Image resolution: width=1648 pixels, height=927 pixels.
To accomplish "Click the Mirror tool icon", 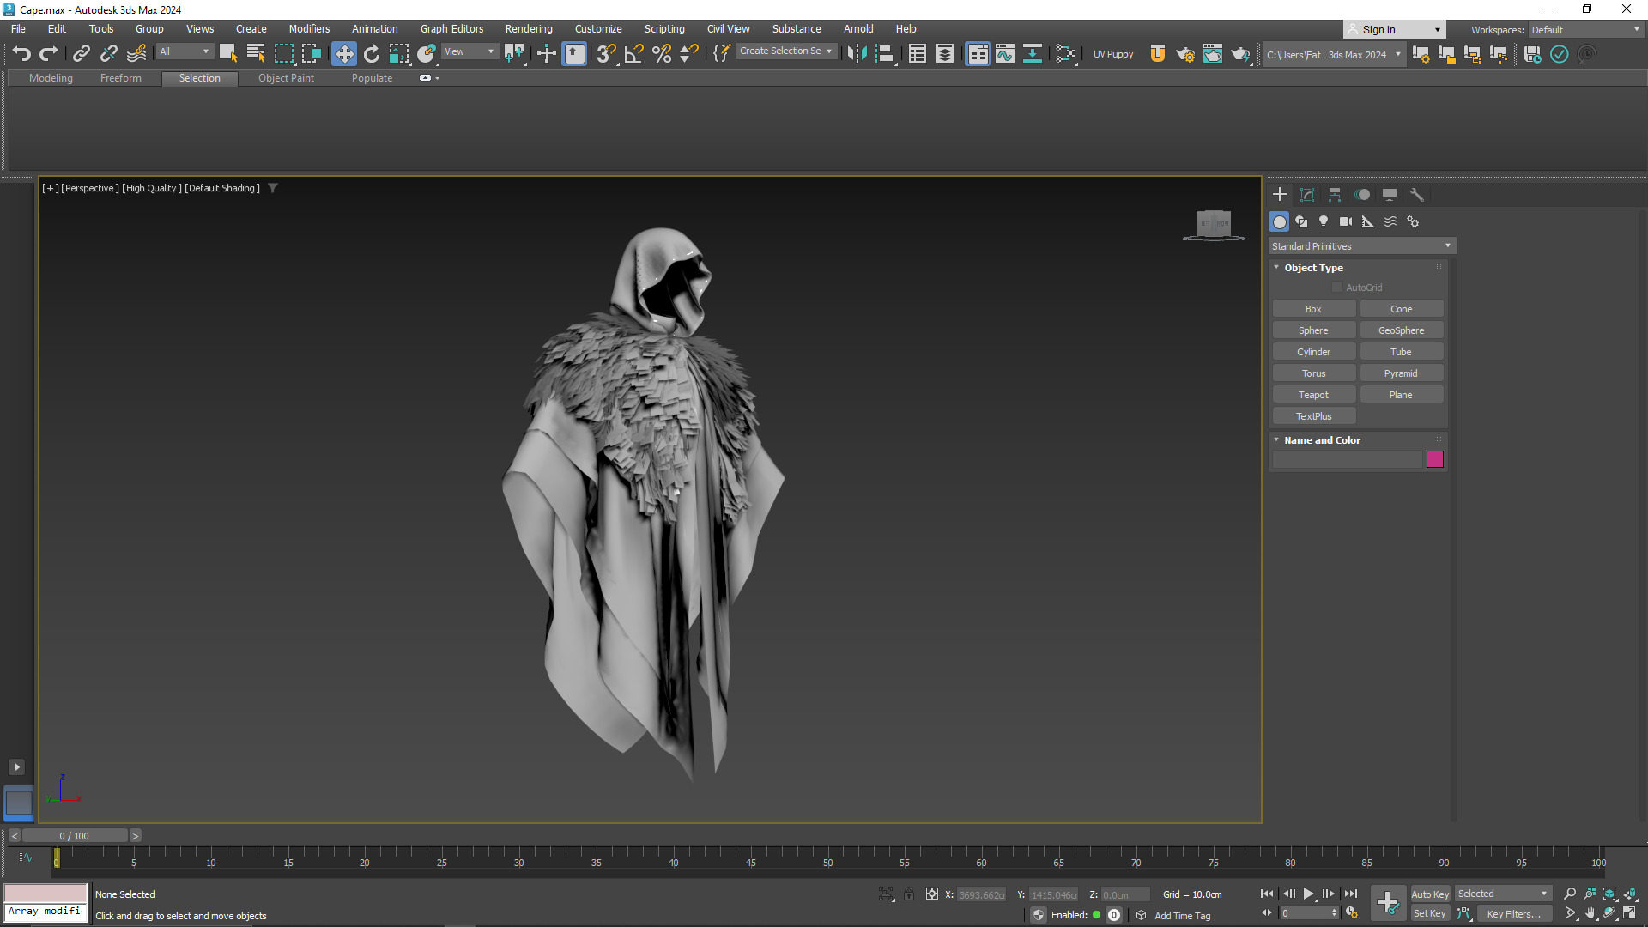I will point(857,54).
